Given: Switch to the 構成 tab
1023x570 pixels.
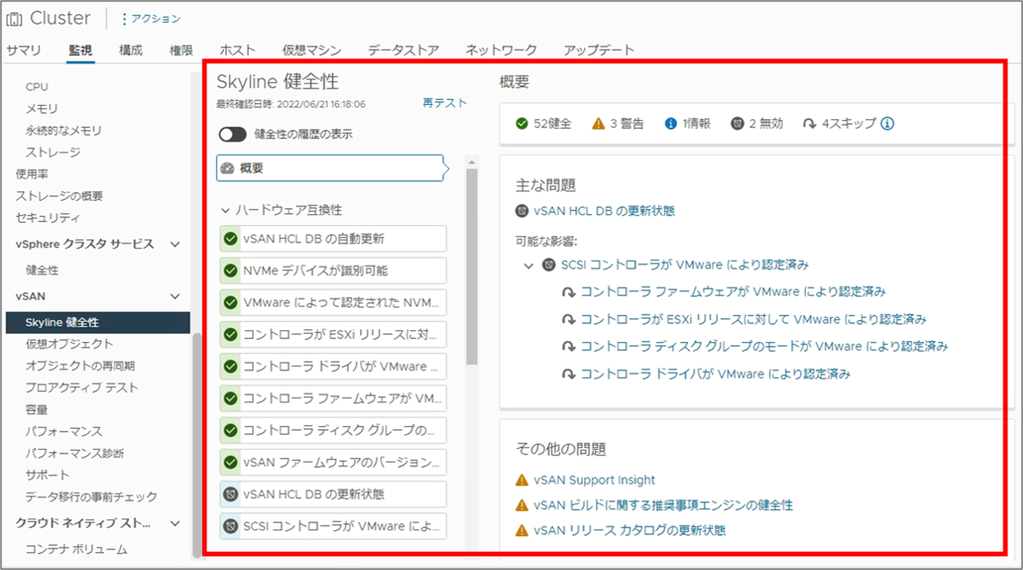Looking at the screenshot, I should 131,50.
